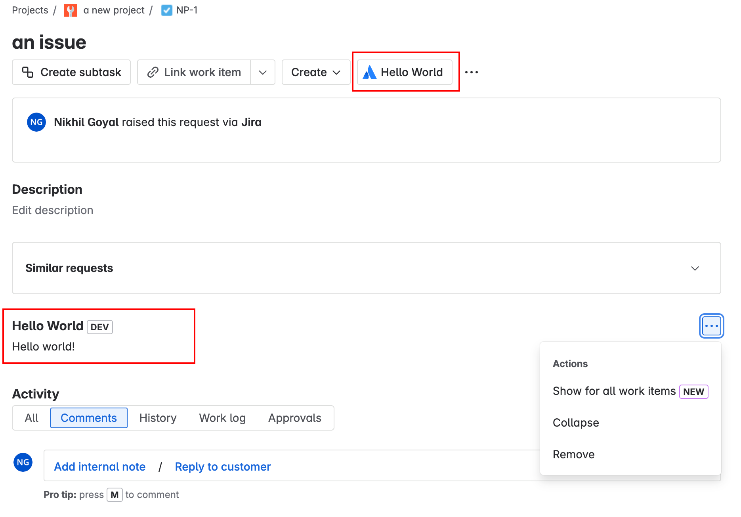Click the NG avatar next to Nikhil Goyal
Image resolution: width=741 pixels, height=517 pixels.
[36, 122]
